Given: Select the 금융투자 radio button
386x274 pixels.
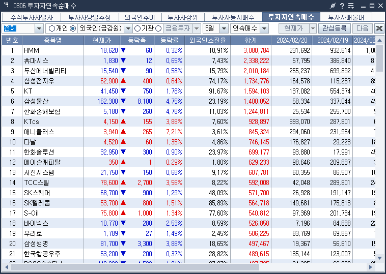Looking at the screenshot, I should (158, 28).
